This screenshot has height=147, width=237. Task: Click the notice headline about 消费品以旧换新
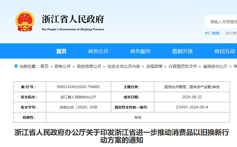tap(122, 136)
